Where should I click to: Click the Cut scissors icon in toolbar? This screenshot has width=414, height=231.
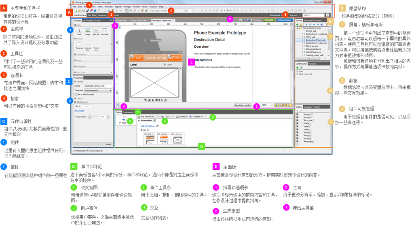(109, 11)
